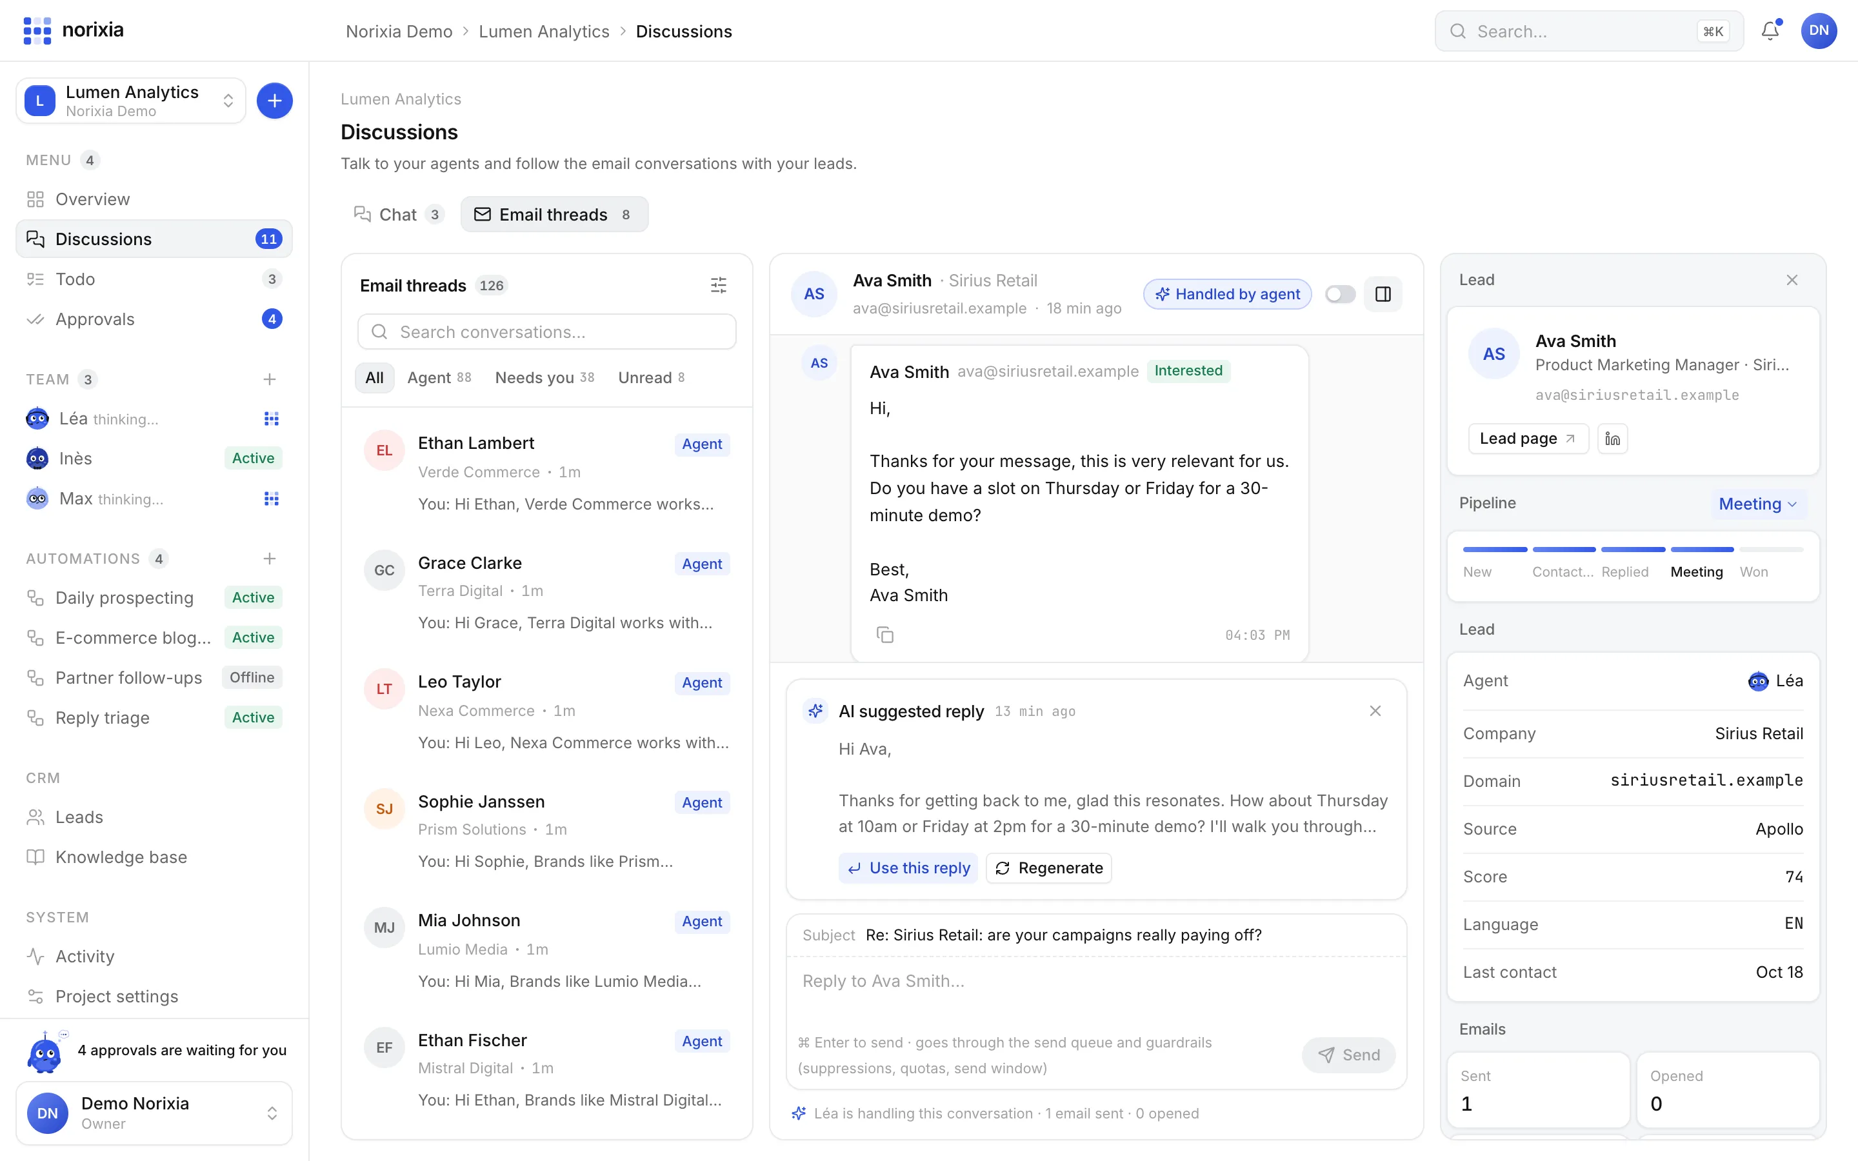The height and width of the screenshot is (1161, 1858).
Task: Switch to the Chat tab
Action: (x=399, y=214)
